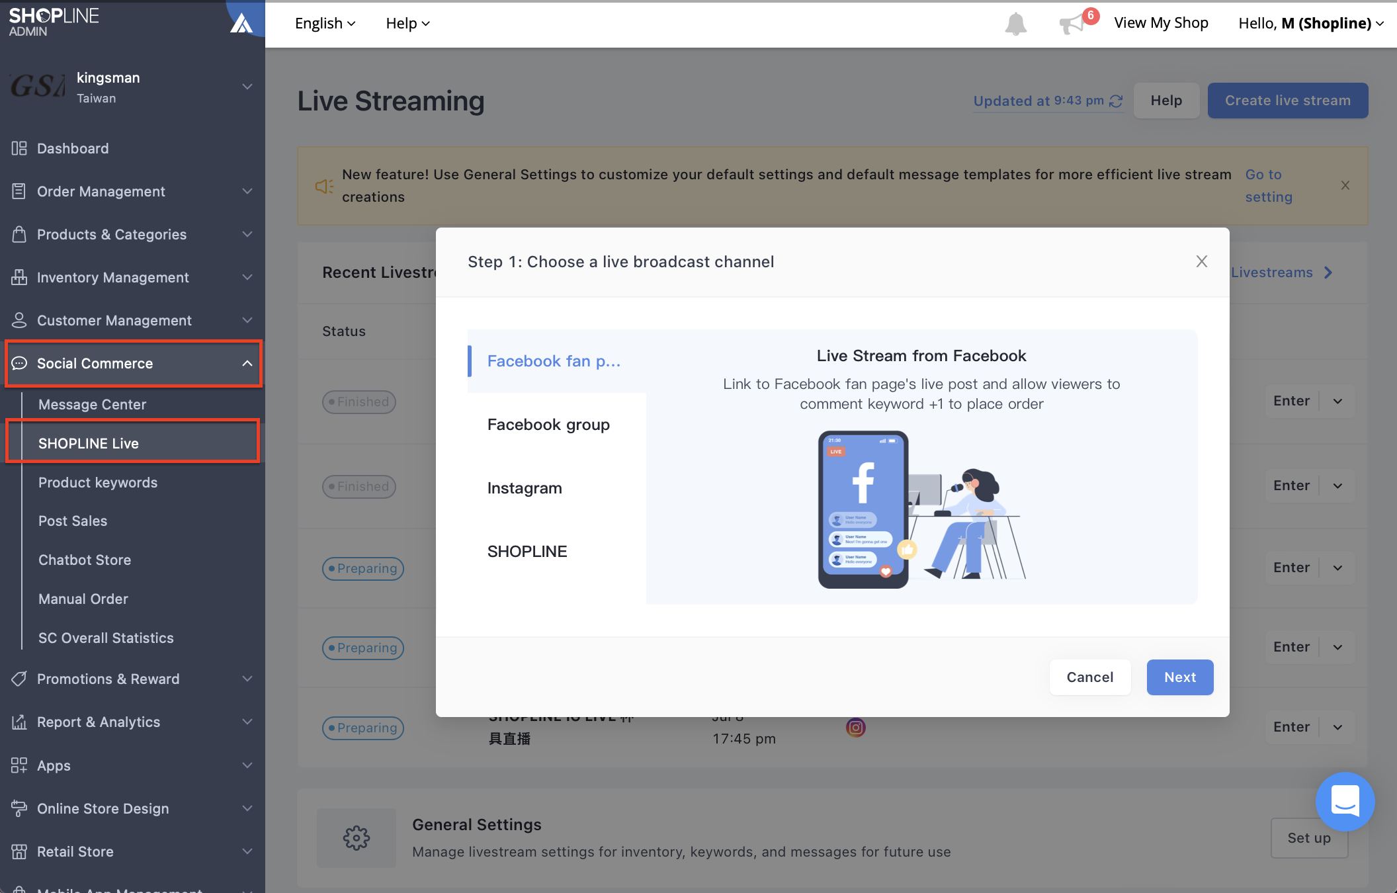Click the Set up button for General Settings
The width and height of the screenshot is (1397, 893).
[x=1309, y=838]
